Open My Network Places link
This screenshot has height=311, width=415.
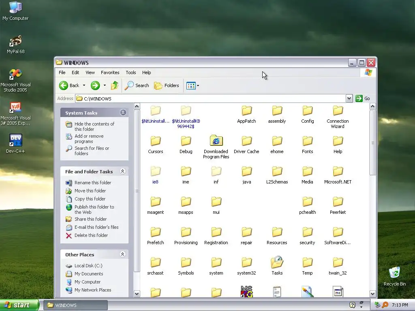tap(89, 290)
